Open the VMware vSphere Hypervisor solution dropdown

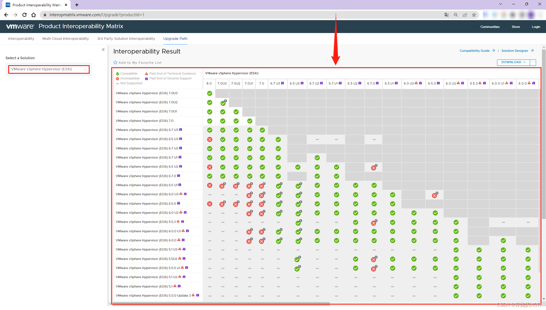coord(49,69)
